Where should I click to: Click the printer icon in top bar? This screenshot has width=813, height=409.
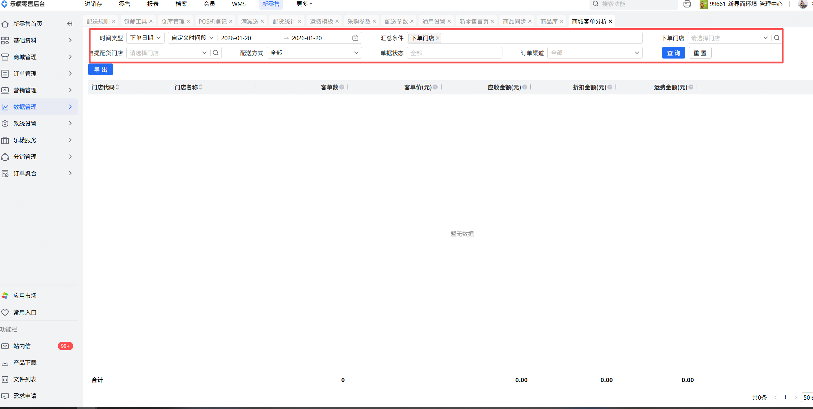(687, 4)
